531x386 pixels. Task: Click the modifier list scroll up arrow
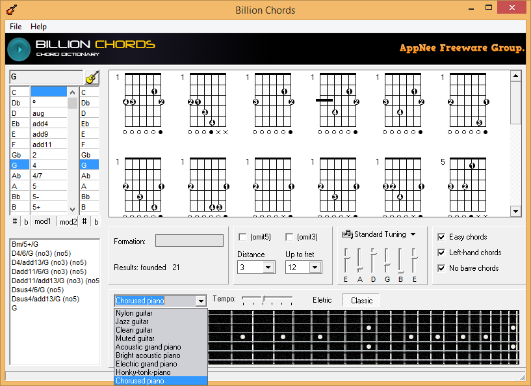click(x=73, y=92)
